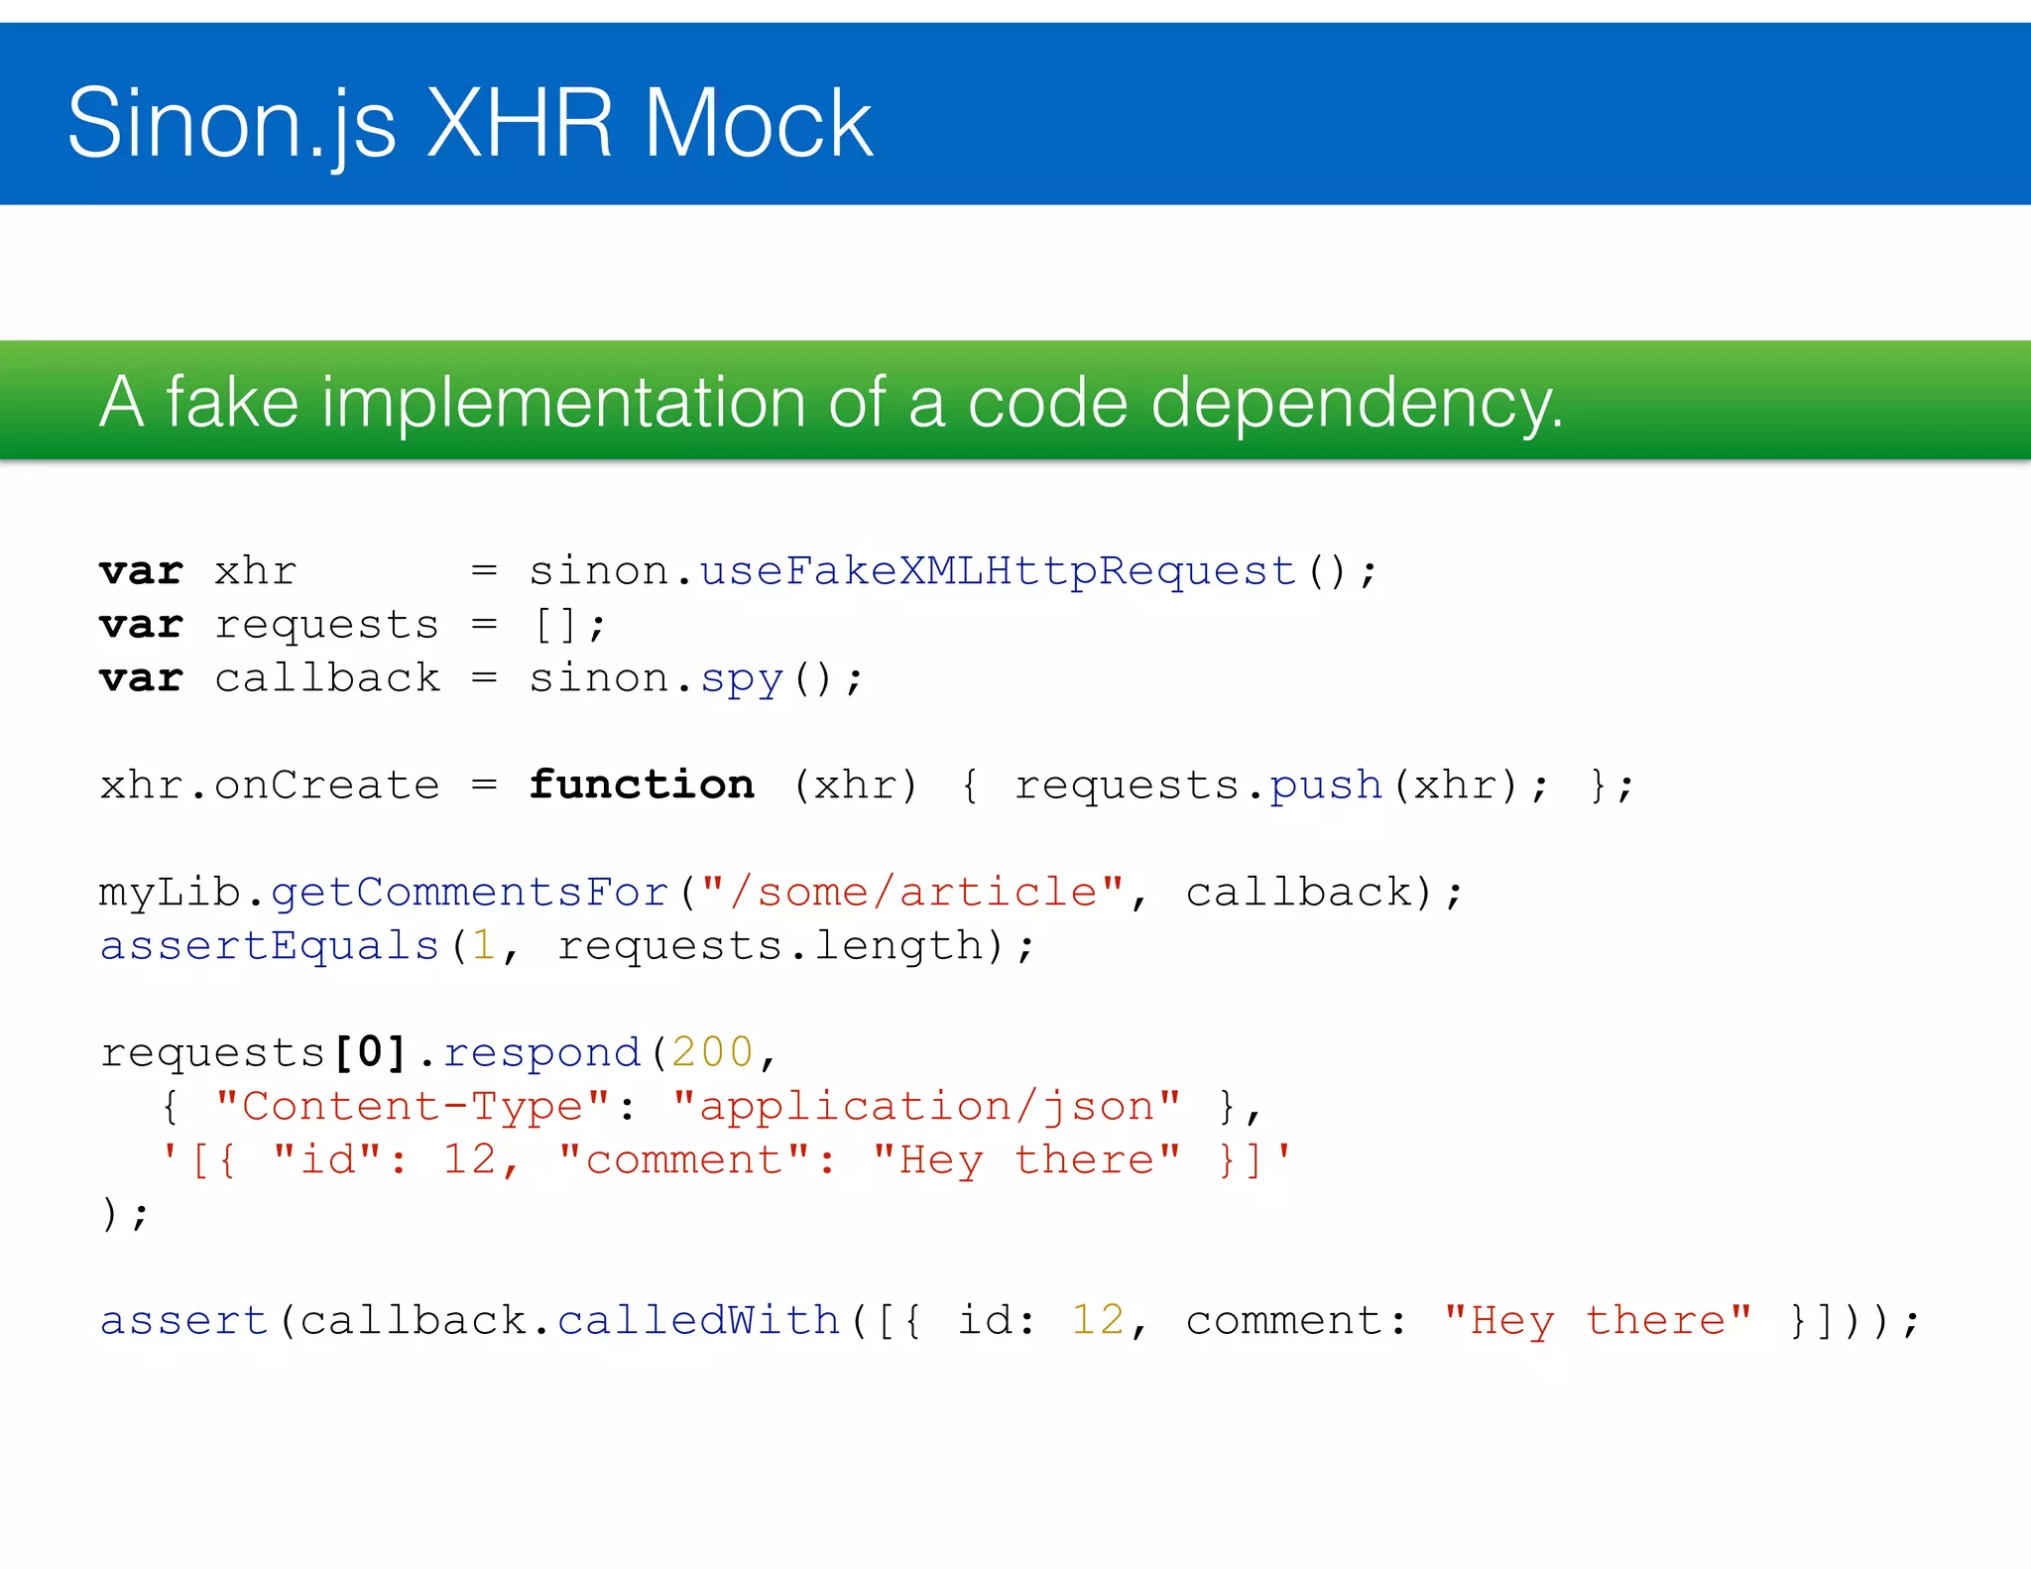Click the slide title 'Sinon.js XHR Mock'
Viewport: 2031px width, 1569px height.
pos(470,122)
